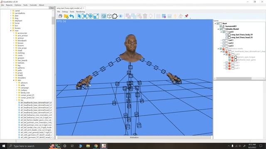The height and width of the screenshot is (149, 266).
Task: Expand the Animation bar below the viewport
Action: pos(134,137)
